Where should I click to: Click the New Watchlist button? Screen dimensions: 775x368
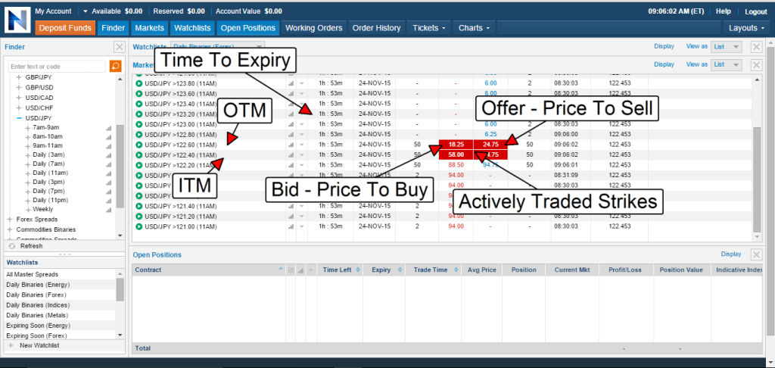click(x=39, y=345)
